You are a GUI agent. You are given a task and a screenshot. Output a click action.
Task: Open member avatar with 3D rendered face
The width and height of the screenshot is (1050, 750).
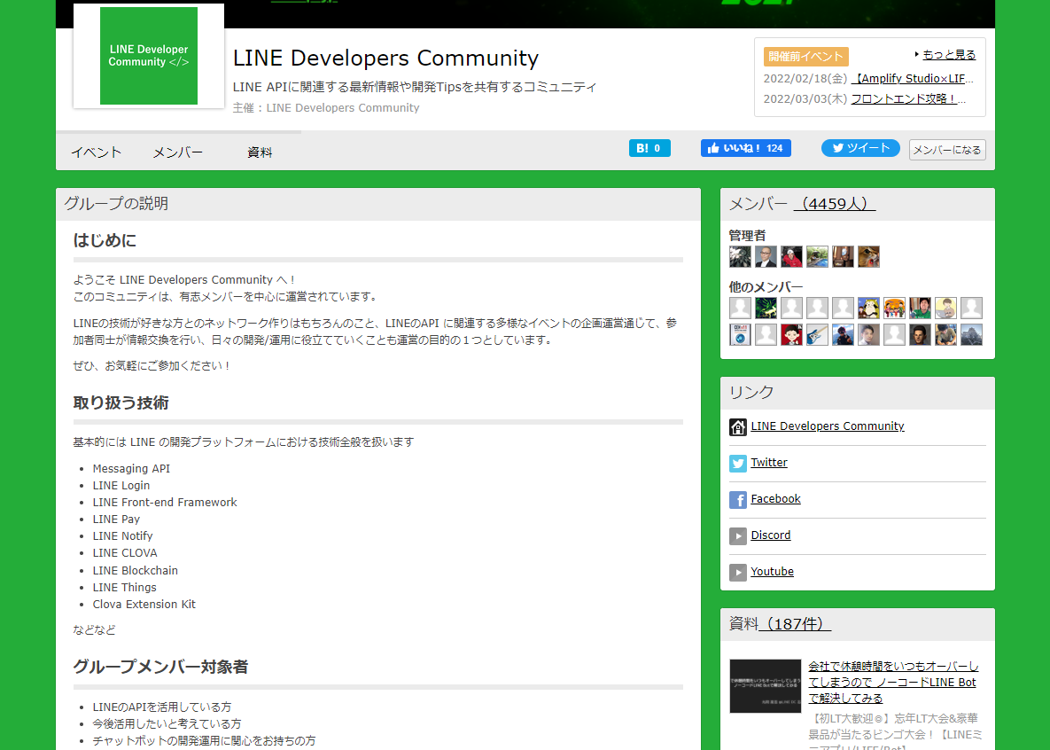(x=920, y=334)
